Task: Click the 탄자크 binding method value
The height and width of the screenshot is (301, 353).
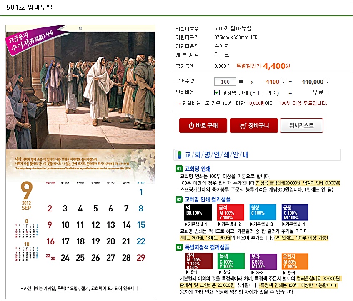Action: (x=222, y=55)
